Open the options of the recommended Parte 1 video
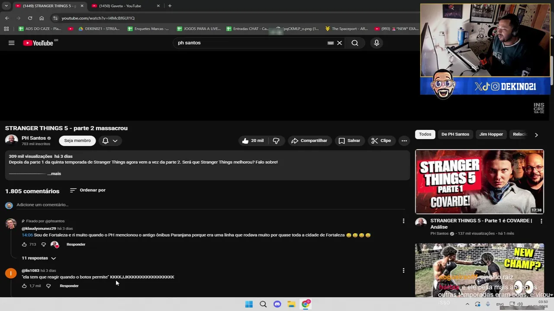The width and height of the screenshot is (554, 311). (541, 221)
